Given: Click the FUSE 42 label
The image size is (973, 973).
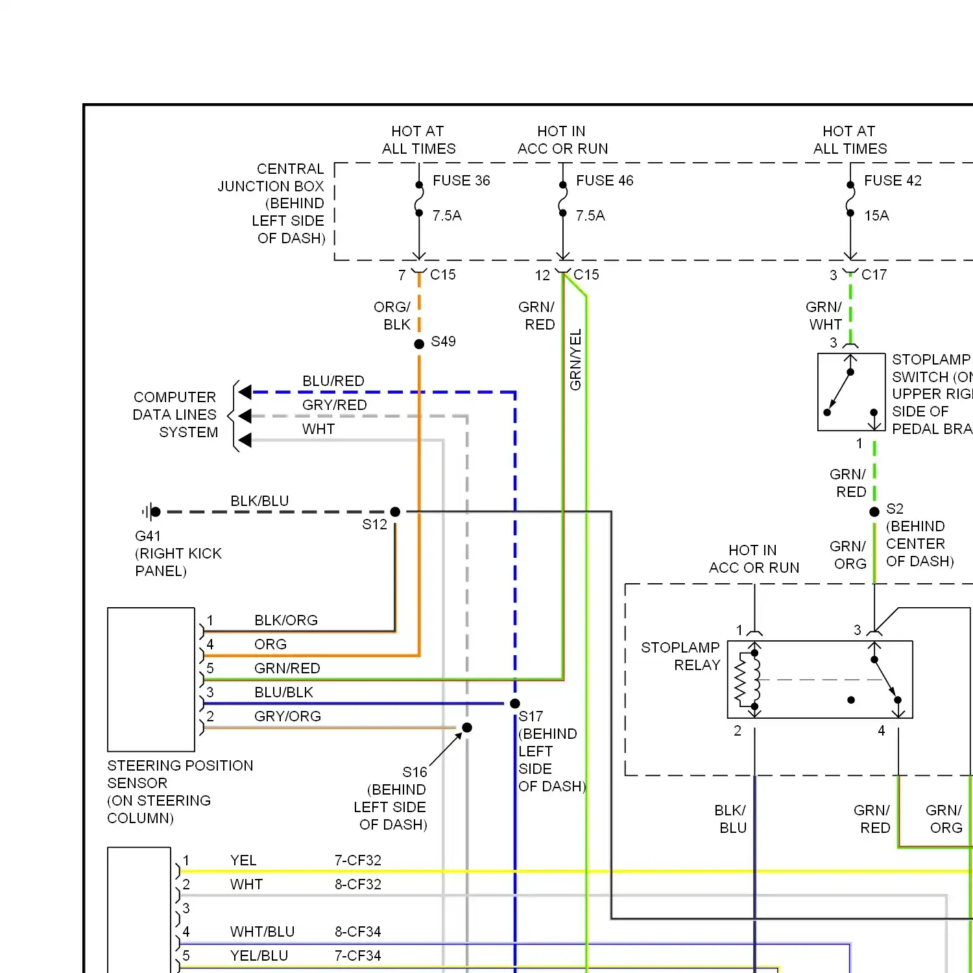Looking at the screenshot, I should point(893,180).
